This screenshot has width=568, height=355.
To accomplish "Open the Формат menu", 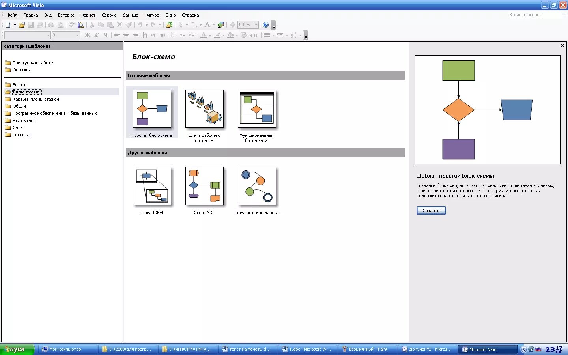I will (x=88, y=15).
